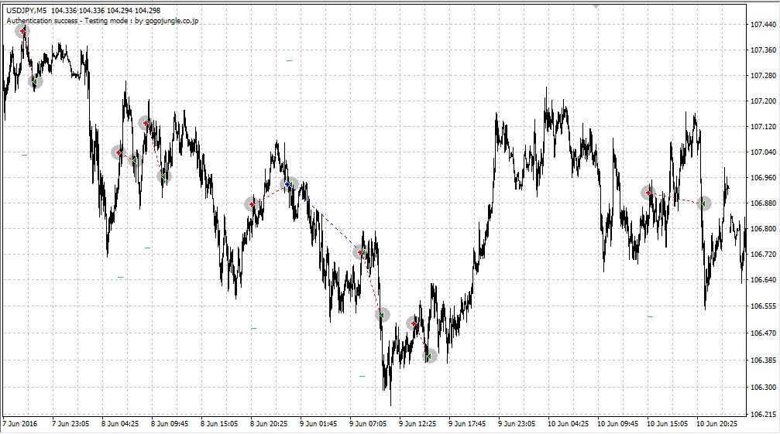
Task: Click the '8 Jun 15:05' time label
Action: click(x=219, y=424)
